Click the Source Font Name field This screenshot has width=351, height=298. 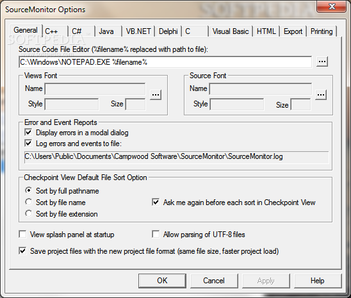pyautogui.click(x=261, y=88)
